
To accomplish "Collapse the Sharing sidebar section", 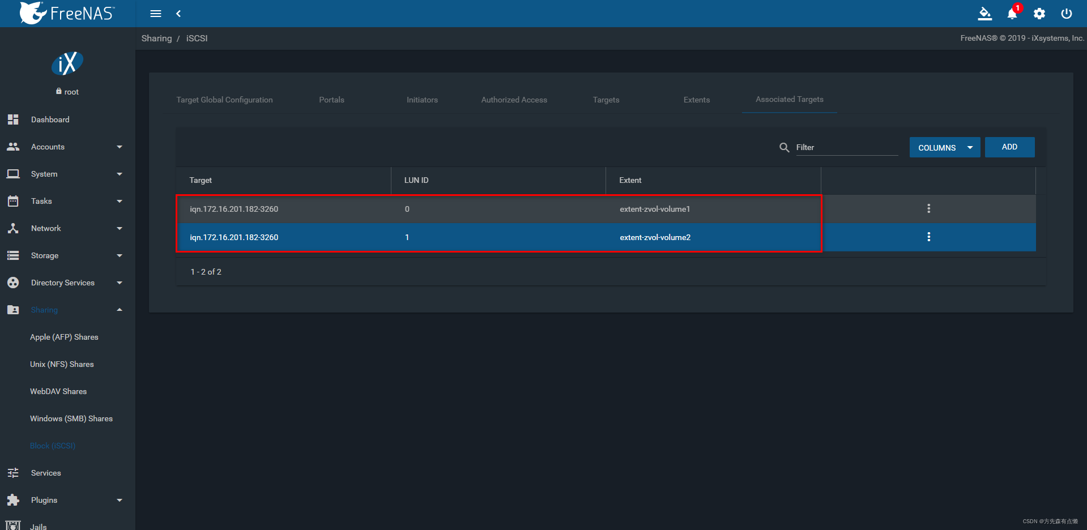I will coord(44,310).
